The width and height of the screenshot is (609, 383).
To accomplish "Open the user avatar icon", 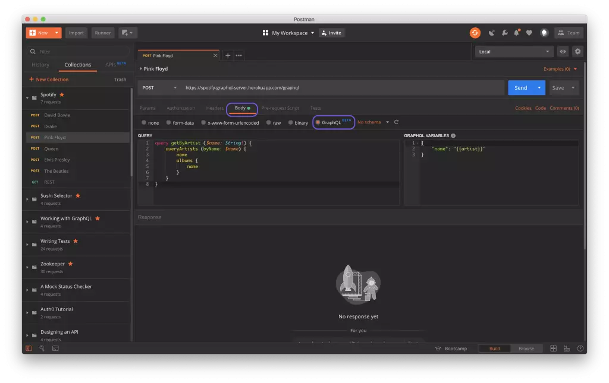I will 544,33.
